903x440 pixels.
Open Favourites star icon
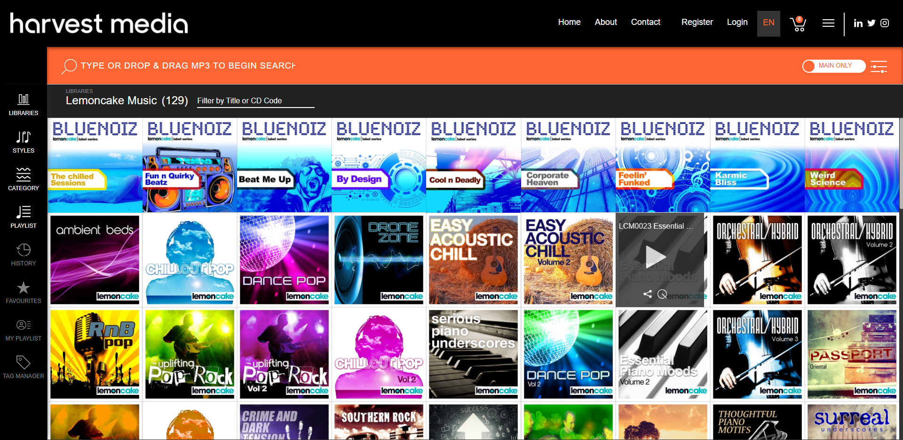pos(24,287)
